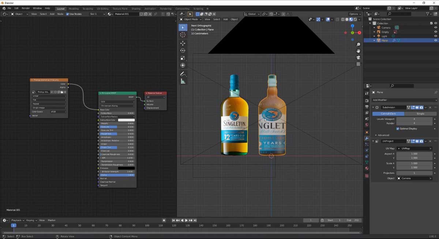
Task: Select the Cursor tool in viewport toolbar
Action: click(x=183, y=35)
